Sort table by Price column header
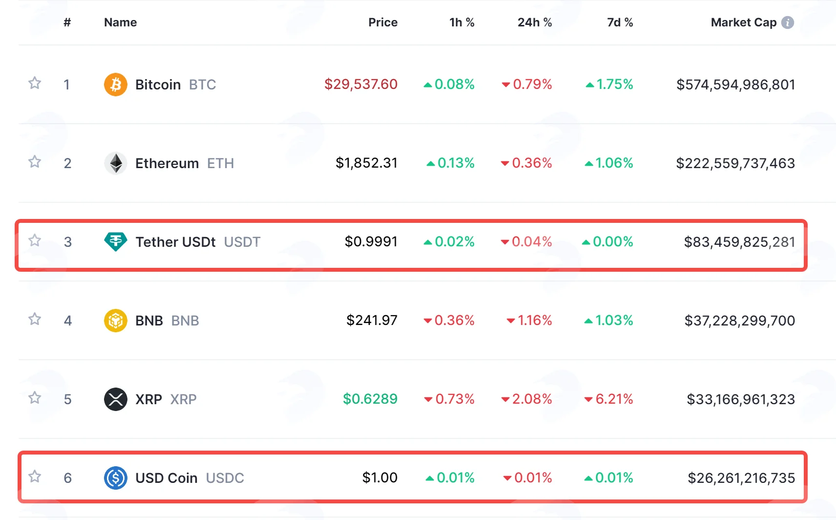The width and height of the screenshot is (836, 520). pyautogui.click(x=383, y=22)
